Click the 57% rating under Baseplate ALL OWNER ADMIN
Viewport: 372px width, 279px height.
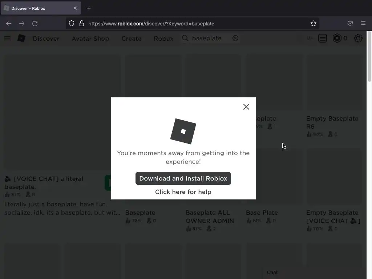(x=194, y=229)
